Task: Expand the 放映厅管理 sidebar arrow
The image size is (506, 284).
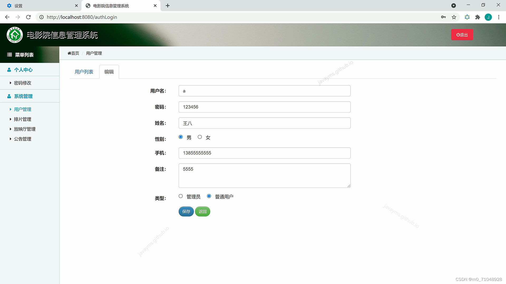Action: tap(10, 129)
